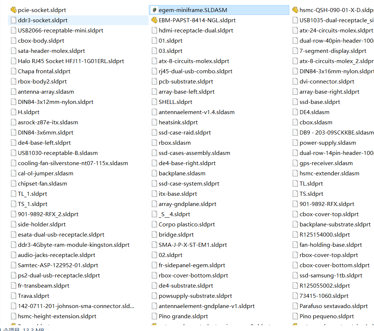This screenshot has height=331, width=374.
Task: Select de4-base-left.sldprt
Action: point(45,143)
